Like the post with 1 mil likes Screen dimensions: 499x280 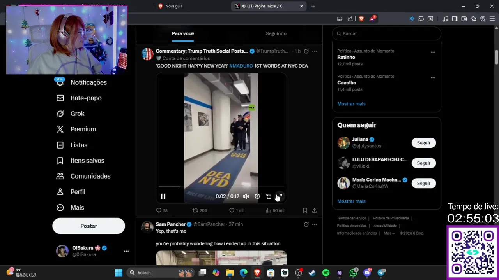click(x=237, y=210)
